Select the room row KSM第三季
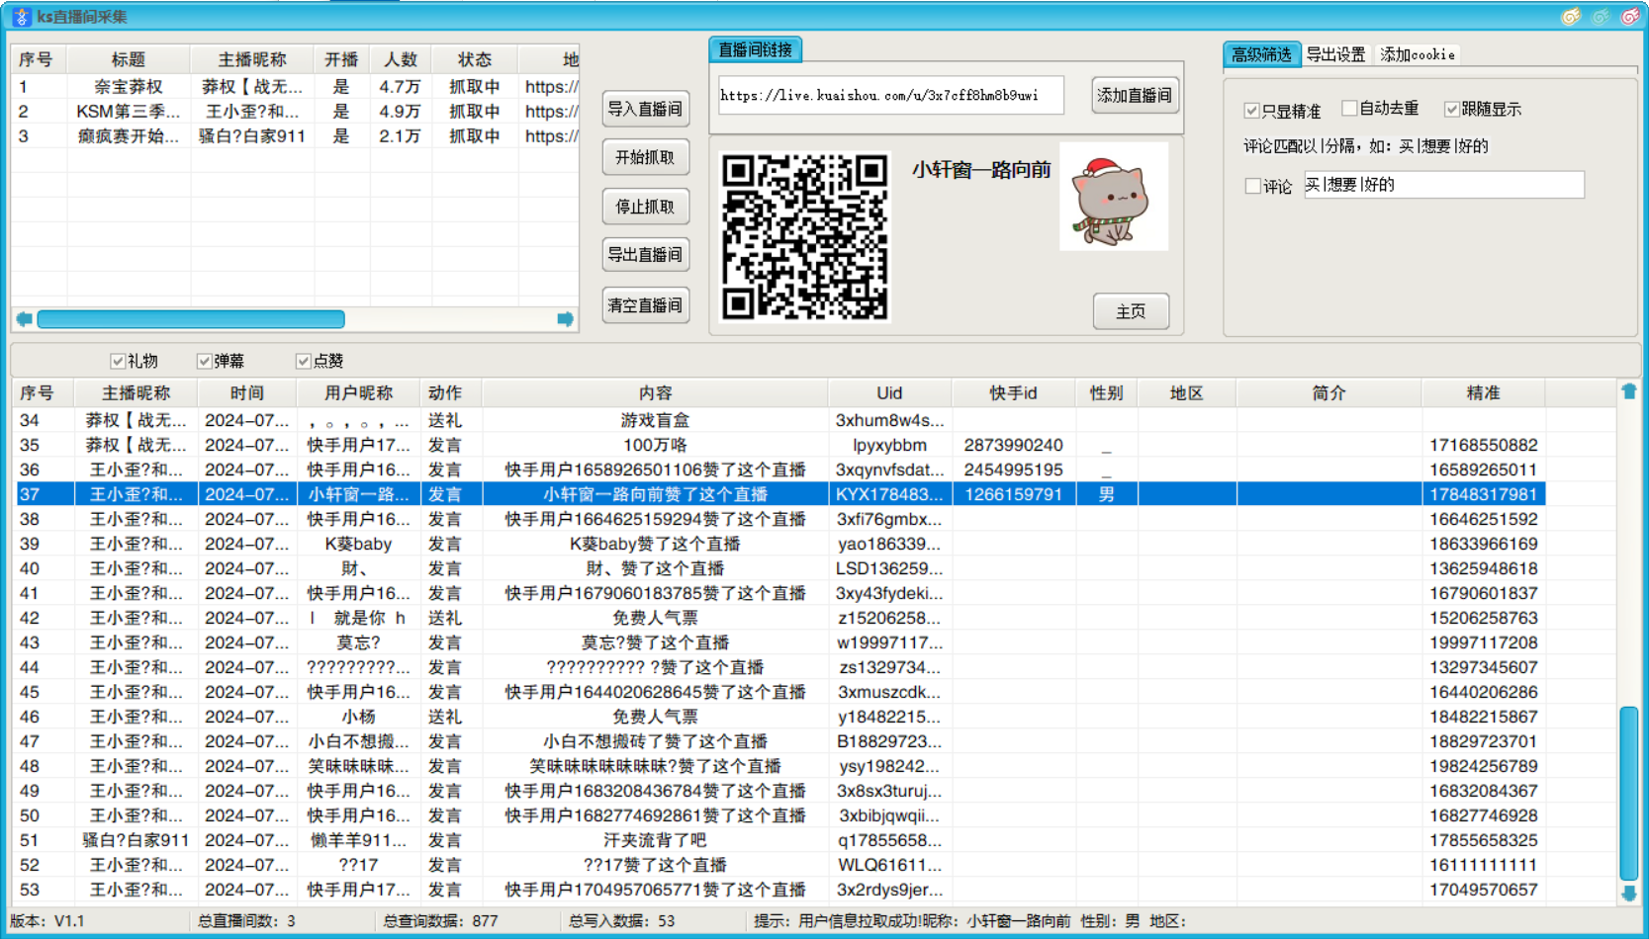Image resolution: width=1649 pixels, height=939 pixels. (x=295, y=112)
